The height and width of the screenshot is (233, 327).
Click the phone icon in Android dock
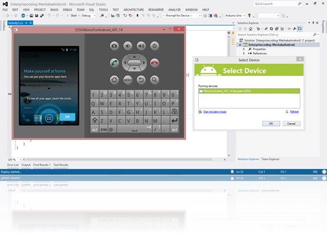[x=26, y=118]
